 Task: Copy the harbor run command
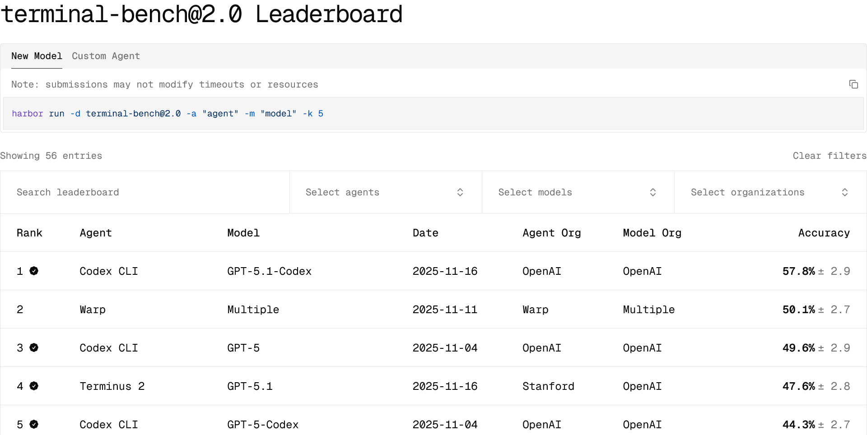(x=853, y=84)
